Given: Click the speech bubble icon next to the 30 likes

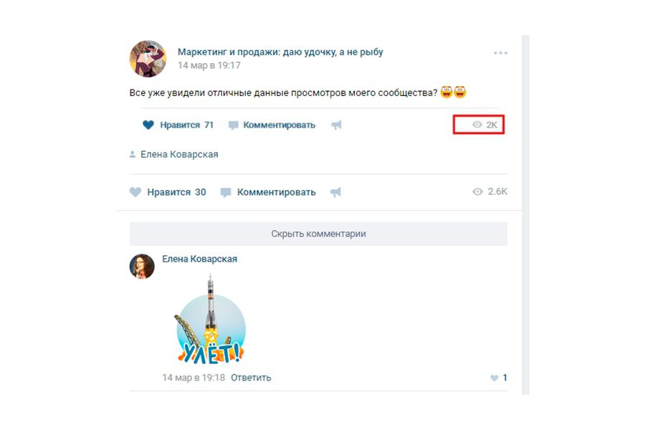Looking at the screenshot, I should point(226,193).
